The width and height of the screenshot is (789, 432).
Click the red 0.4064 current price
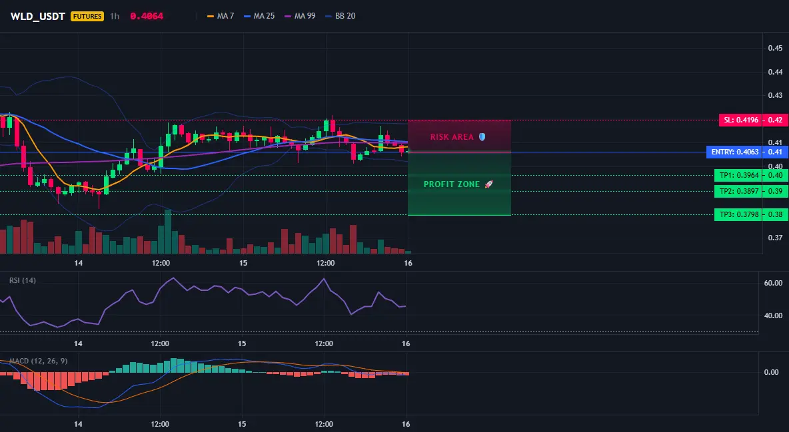pyautogui.click(x=147, y=16)
